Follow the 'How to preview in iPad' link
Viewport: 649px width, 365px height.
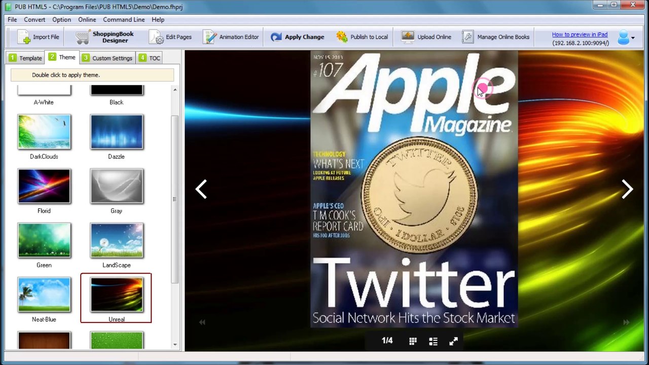pos(580,34)
